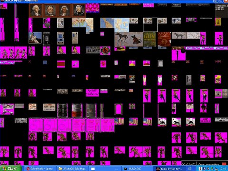Pick the gray wall panel with switch
This screenshot has height=171, width=228.
221,94
